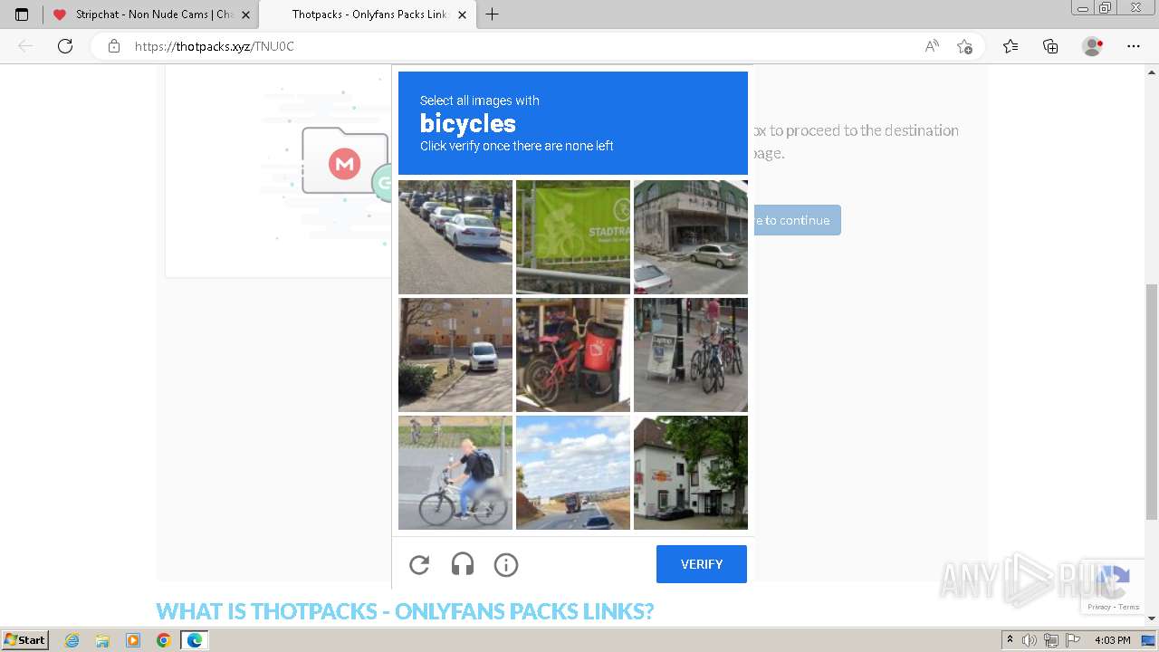
Task: Click the 4:03 PM system clock
Action: 1112,640
